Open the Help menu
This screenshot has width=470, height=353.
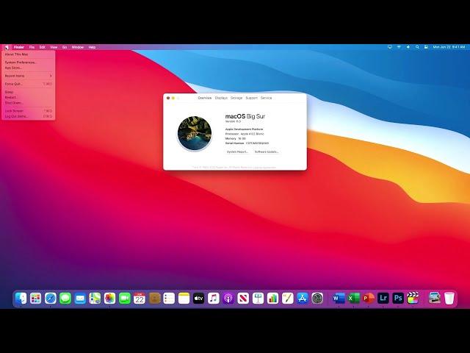(92, 47)
